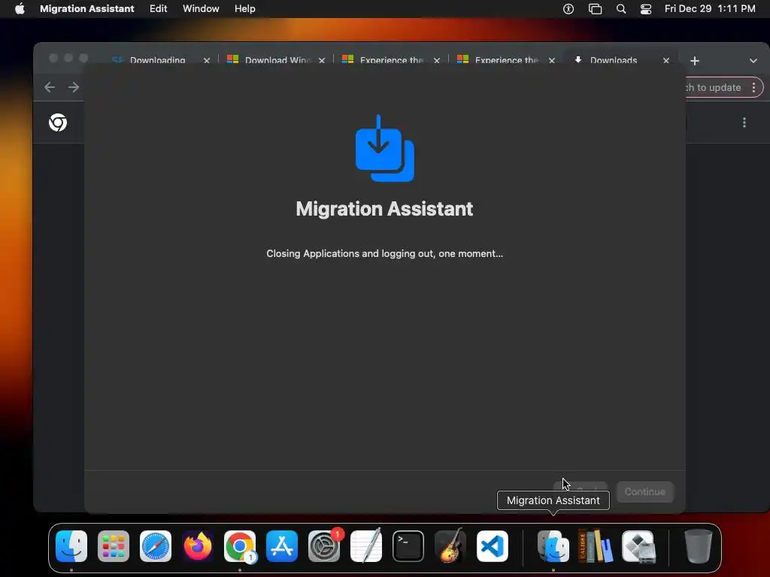Expand Chrome tab search chevron
Image resolution: width=770 pixels, height=577 pixels.
(x=753, y=61)
